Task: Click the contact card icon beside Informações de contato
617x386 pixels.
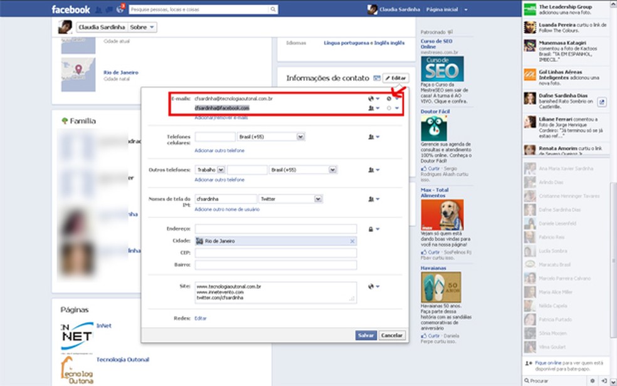Action: [377, 78]
